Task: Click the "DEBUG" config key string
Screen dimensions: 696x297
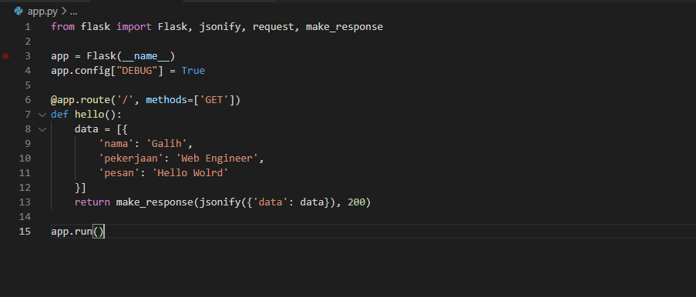Action: 136,71
